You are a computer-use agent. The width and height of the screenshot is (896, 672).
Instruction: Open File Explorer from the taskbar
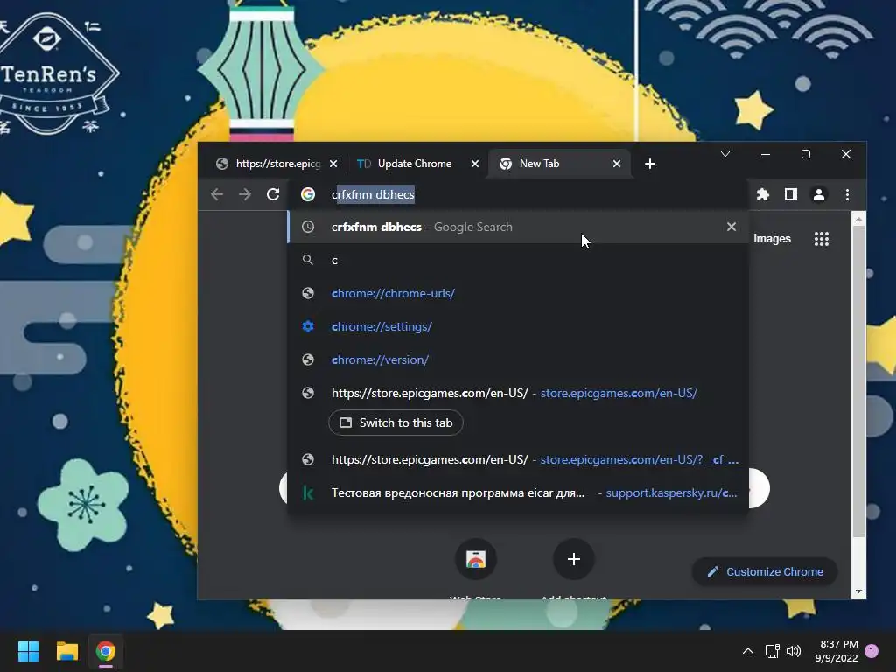(x=66, y=651)
